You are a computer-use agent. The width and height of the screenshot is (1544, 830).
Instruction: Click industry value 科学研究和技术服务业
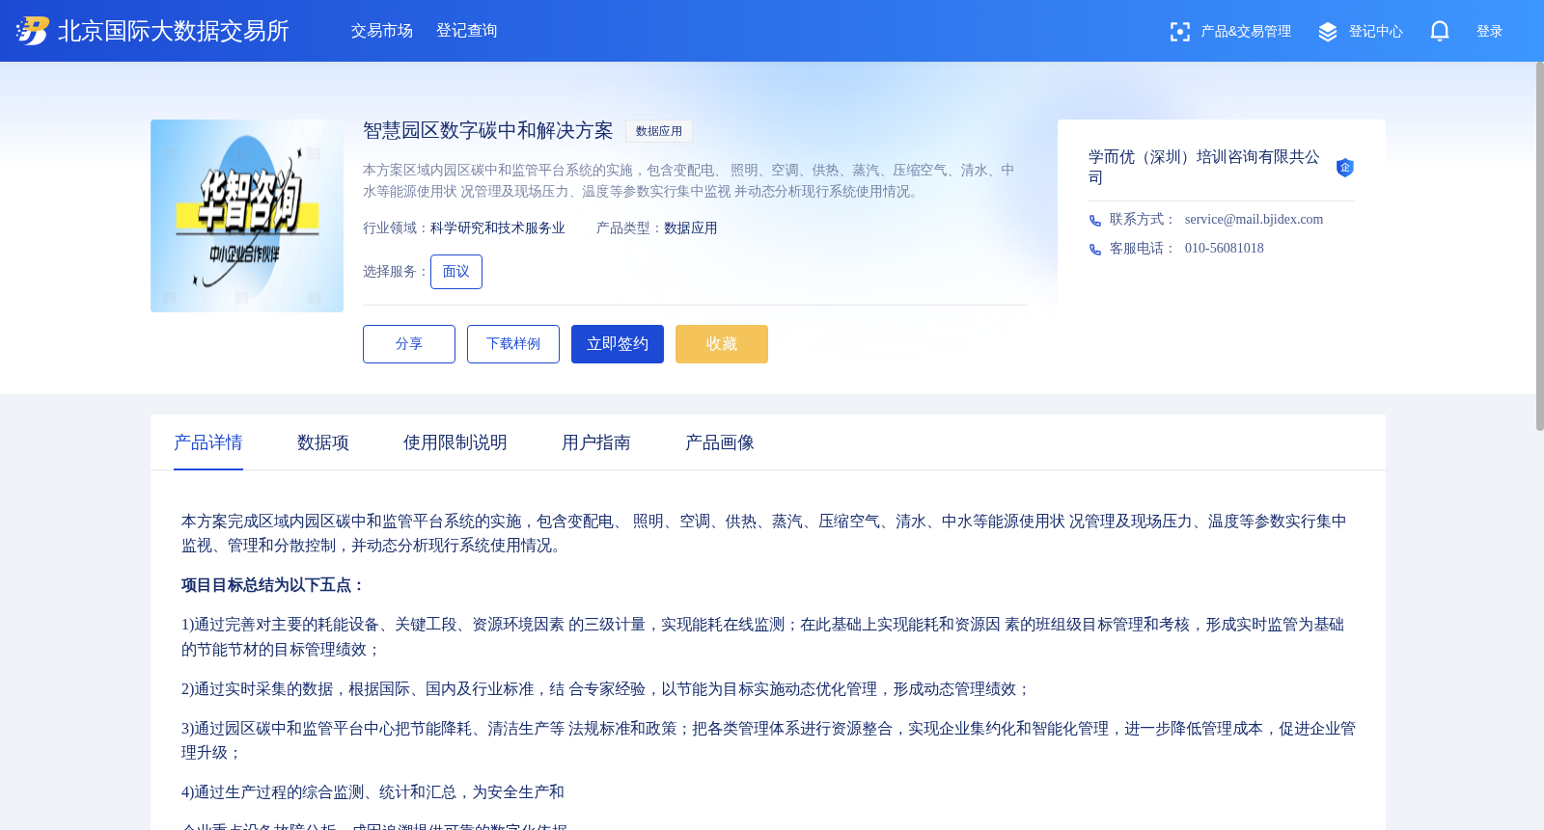pos(498,228)
